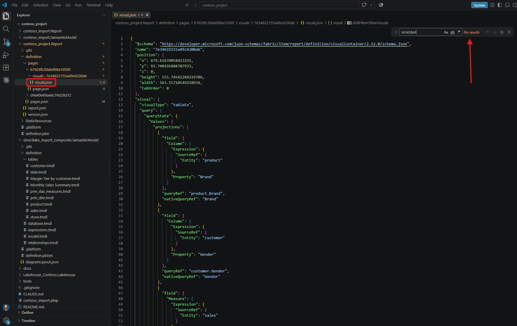Open the Explorer view in activity bar
This screenshot has width=517, height=326.
click(x=6, y=16)
